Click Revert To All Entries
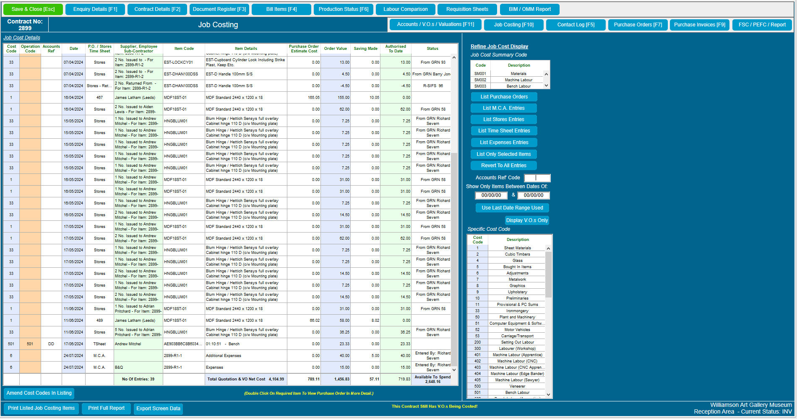 [503, 165]
